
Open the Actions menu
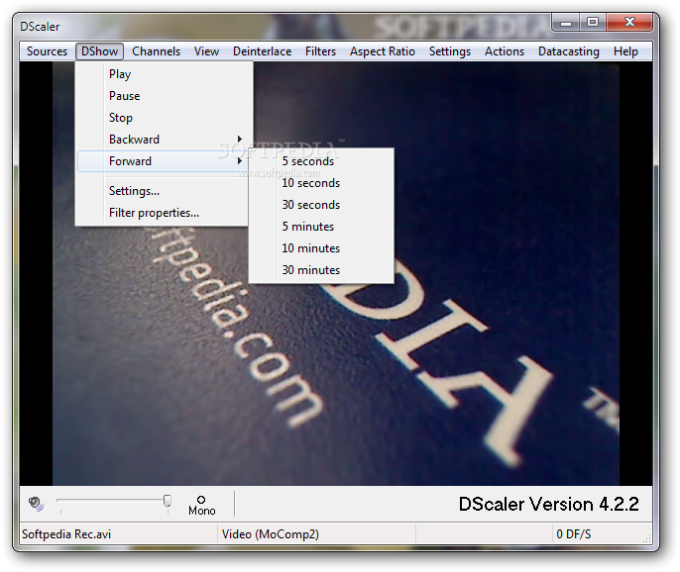505,51
